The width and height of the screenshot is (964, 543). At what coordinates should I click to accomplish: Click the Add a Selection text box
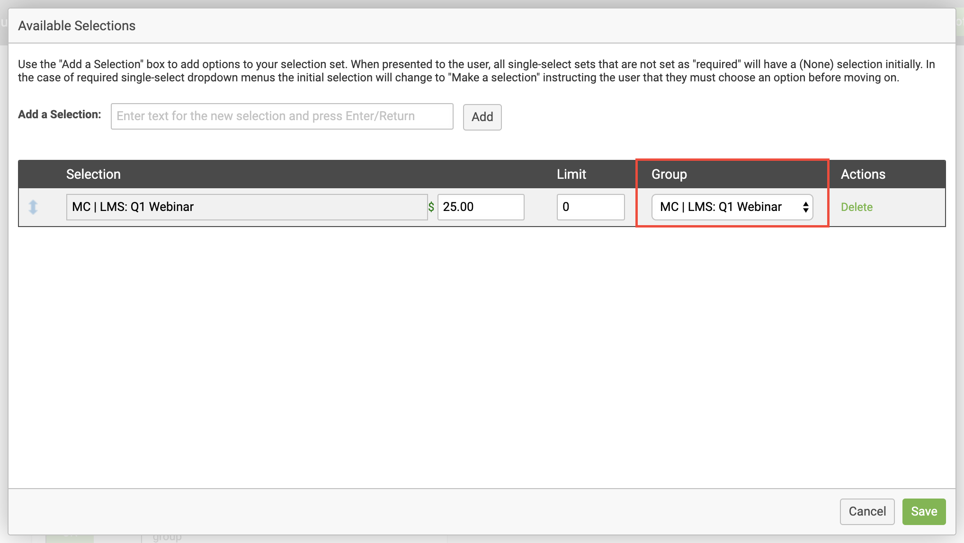(x=282, y=116)
